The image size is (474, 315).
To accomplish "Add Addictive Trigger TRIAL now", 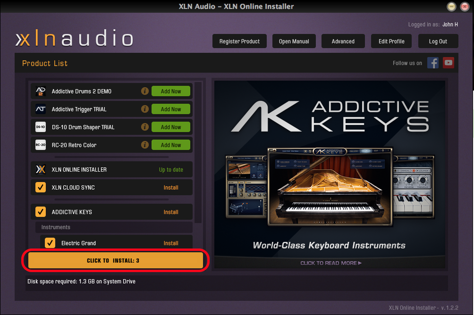I will (x=171, y=109).
